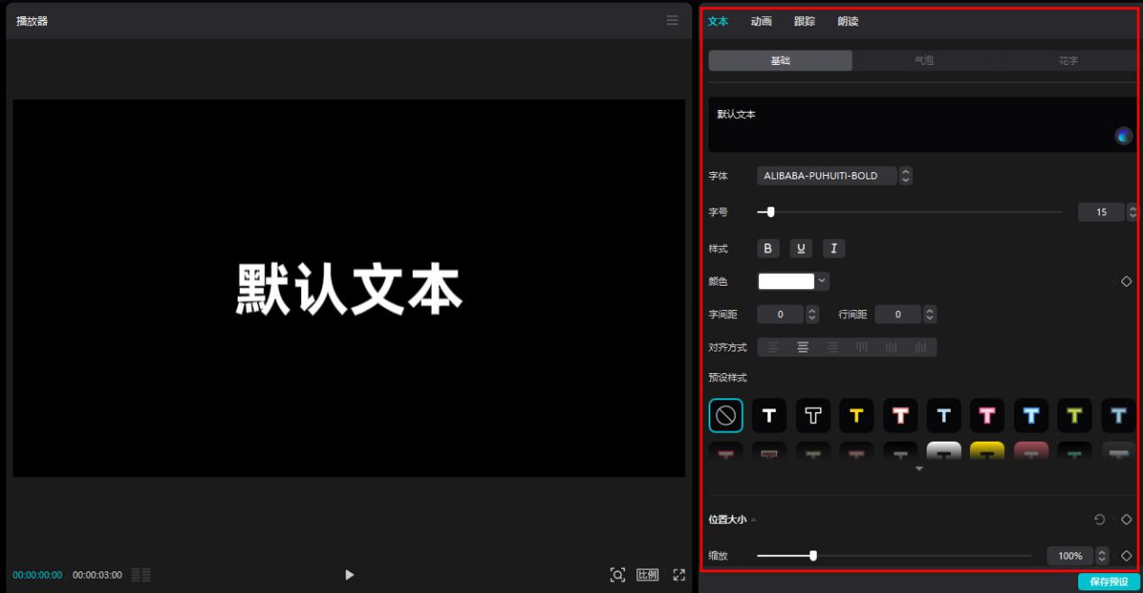This screenshot has height=593, width=1143.
Task: Select left alignment for text
Action: coord(773,347)
